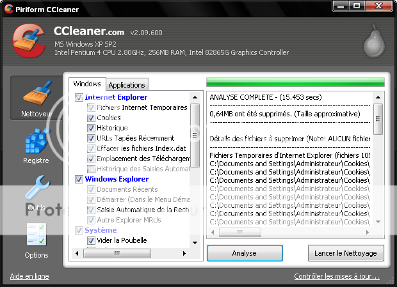Screen dimensions: 397x287
Task: Open the Aide en ligne link
Action: click(29, 277)
